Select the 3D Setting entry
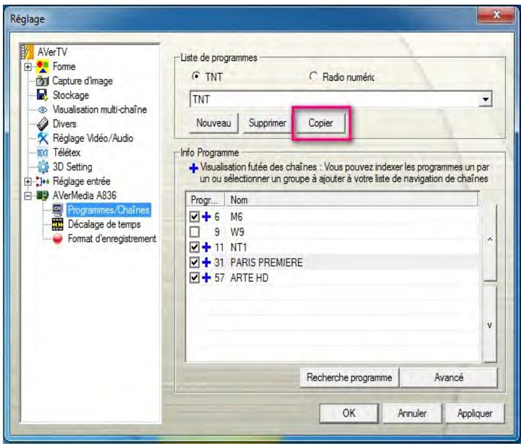521x445 pixels. 73,167
